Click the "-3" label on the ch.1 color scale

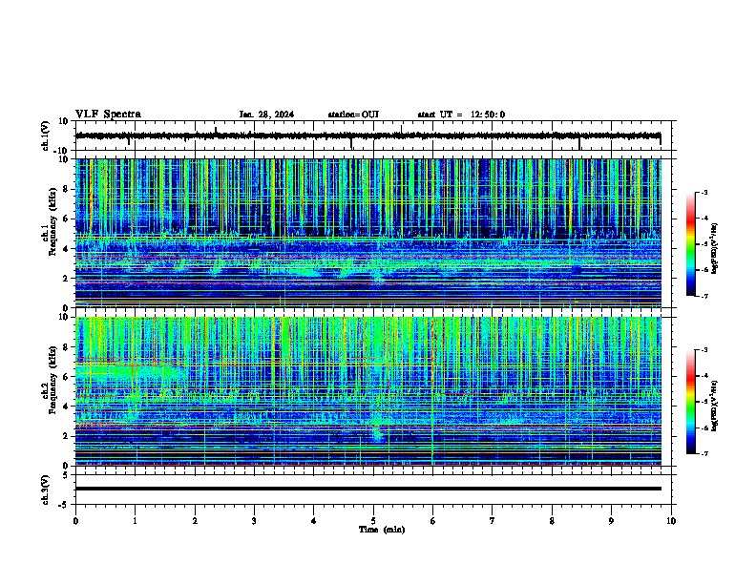tap(703, 192)
